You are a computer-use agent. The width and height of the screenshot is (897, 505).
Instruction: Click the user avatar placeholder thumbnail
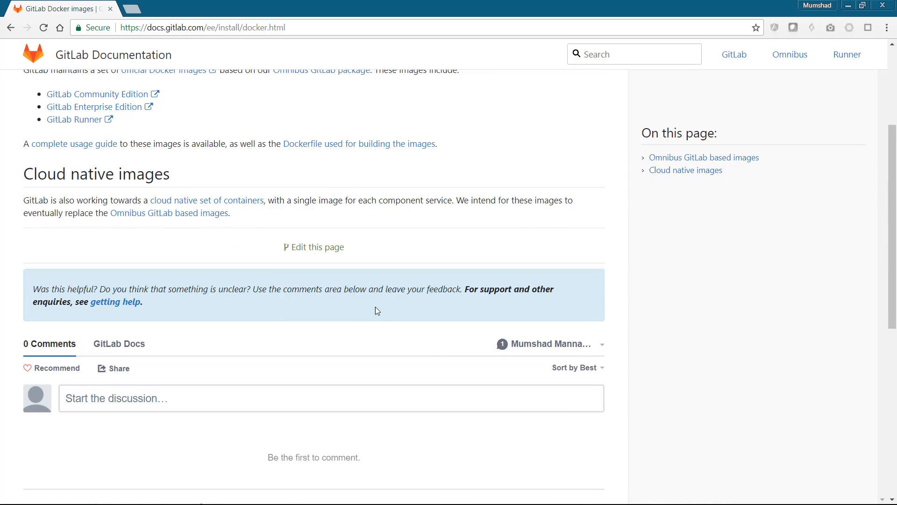point(37,398)
